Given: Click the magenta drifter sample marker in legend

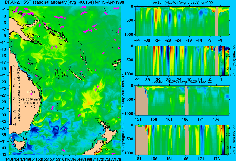Looking at the screenshot, I should point(31,94).
